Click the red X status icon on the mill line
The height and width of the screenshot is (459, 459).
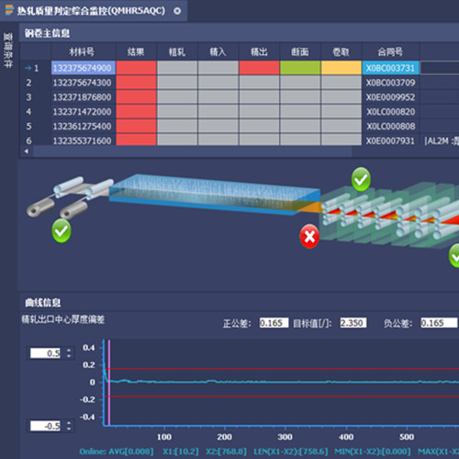[x=309, y=236]
